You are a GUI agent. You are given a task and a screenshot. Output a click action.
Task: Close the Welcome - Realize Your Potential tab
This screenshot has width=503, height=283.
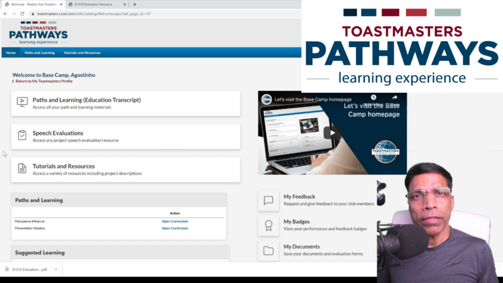(x=61, y=4)
